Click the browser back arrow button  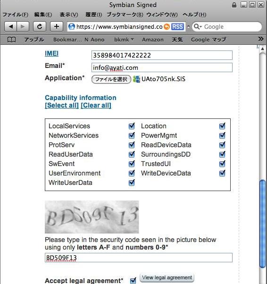[x=10, y=26]
